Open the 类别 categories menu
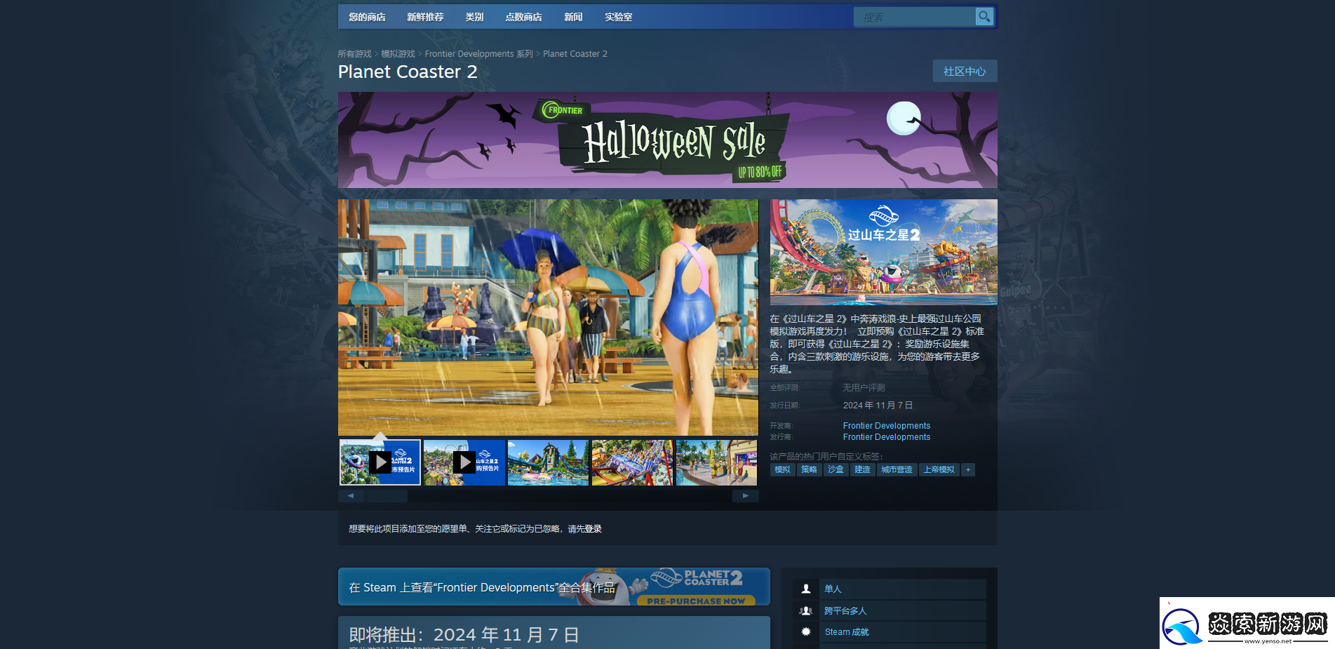 474,17
